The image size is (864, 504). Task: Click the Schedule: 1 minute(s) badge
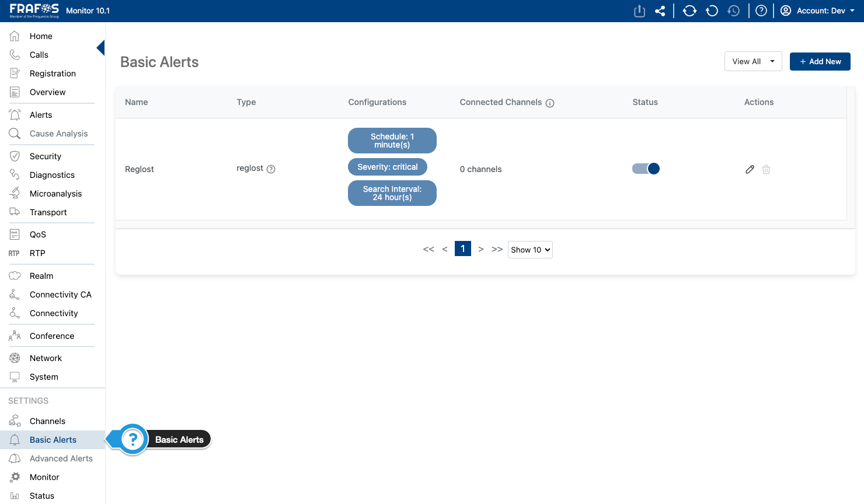(392, 141)
